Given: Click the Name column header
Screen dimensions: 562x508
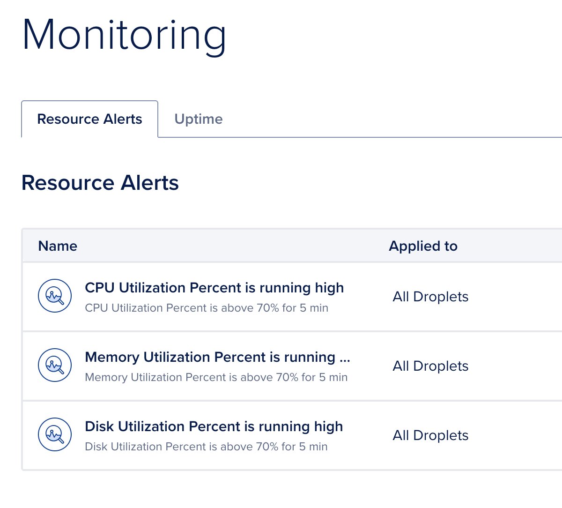Looking at the screenshot, I should click(x=58, y=246).
